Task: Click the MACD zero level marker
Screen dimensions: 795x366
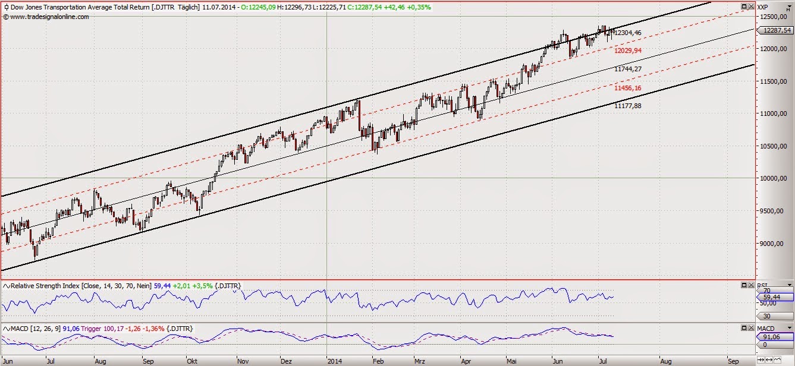Action: 775,345
